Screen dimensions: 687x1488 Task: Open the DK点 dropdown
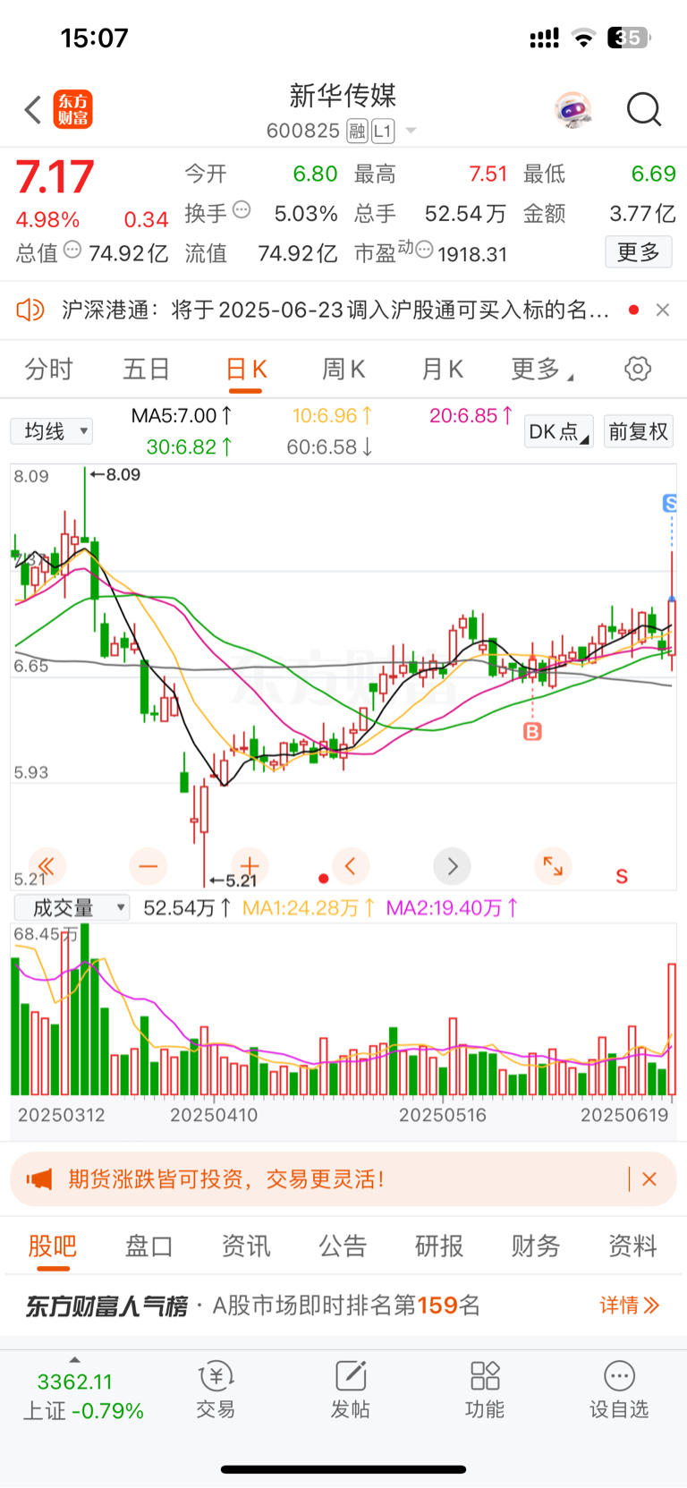click(558, 431)
